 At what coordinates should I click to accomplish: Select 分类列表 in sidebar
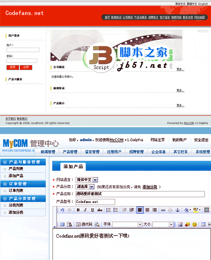tap(16, 205)
